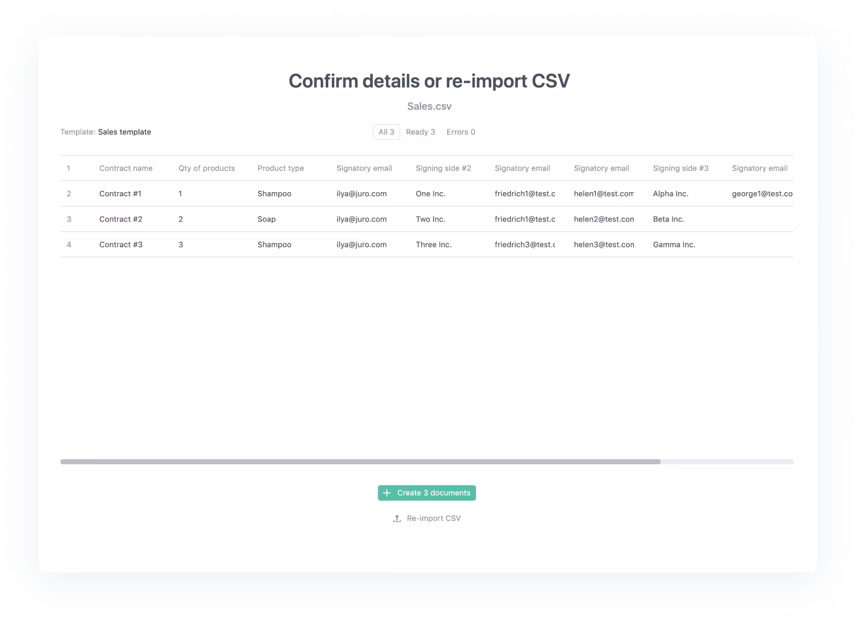Switch to the Ready 3 filter
The image size is (860, 617).
(x=420, y=132)
